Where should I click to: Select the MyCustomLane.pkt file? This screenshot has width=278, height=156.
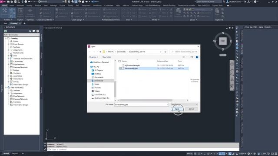tap(132, 65)
